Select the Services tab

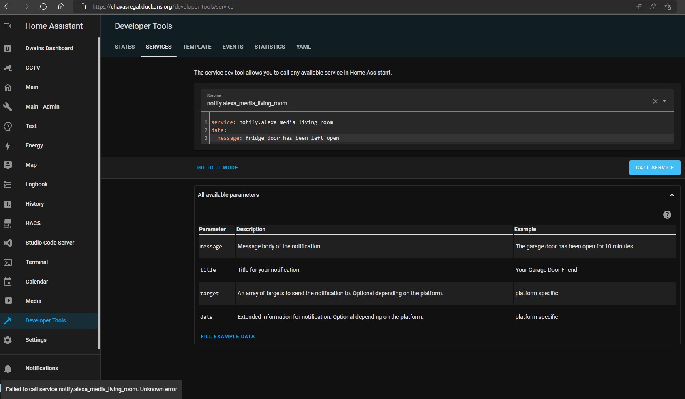pos(158,47)
